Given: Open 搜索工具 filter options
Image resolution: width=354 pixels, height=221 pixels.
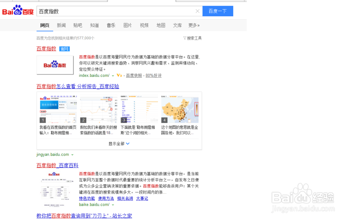Looking at the screenshot, I should [x=192, y=38].
